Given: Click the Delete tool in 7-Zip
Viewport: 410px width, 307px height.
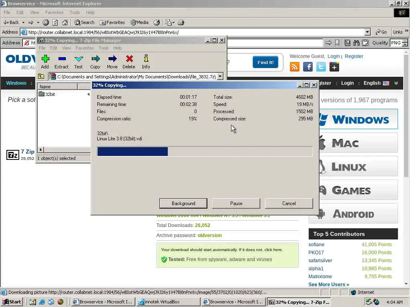Looking at the screenshot, I should (129, 62).
